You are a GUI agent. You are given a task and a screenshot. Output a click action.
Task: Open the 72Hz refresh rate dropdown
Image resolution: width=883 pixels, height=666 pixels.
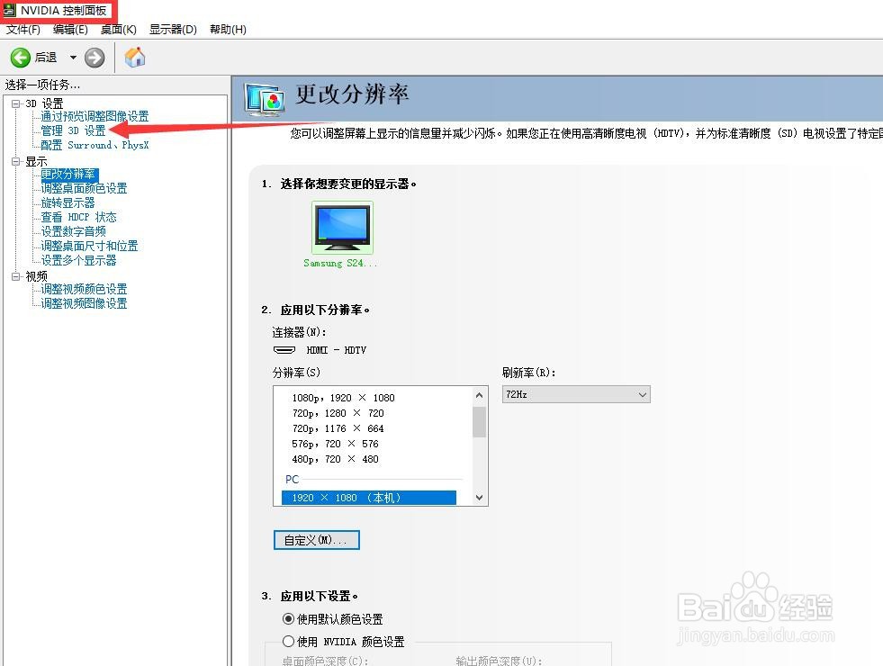pos(575,394)
